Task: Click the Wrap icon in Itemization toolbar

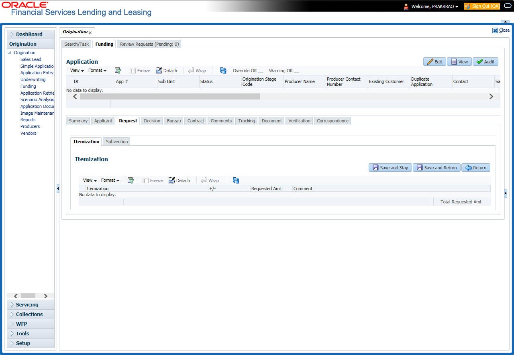Action: click(x=204, y=181)
